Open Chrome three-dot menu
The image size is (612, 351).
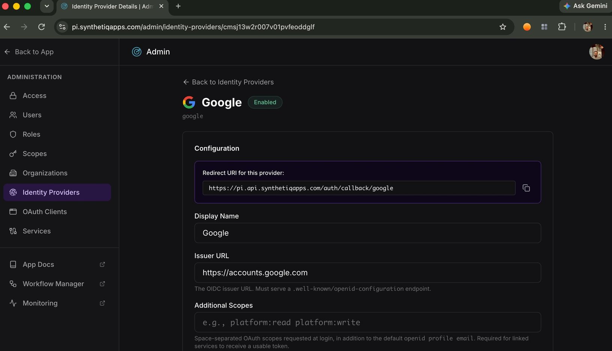[605, 27]
